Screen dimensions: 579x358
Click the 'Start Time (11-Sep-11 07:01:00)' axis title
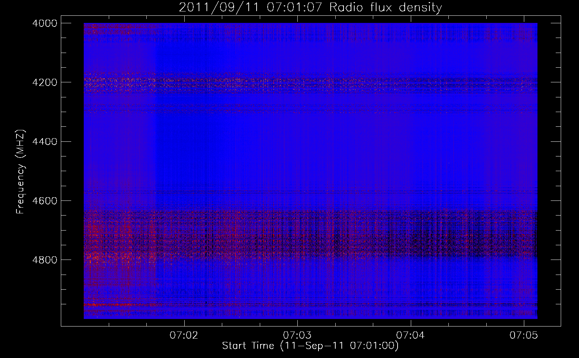coord(311,346)
